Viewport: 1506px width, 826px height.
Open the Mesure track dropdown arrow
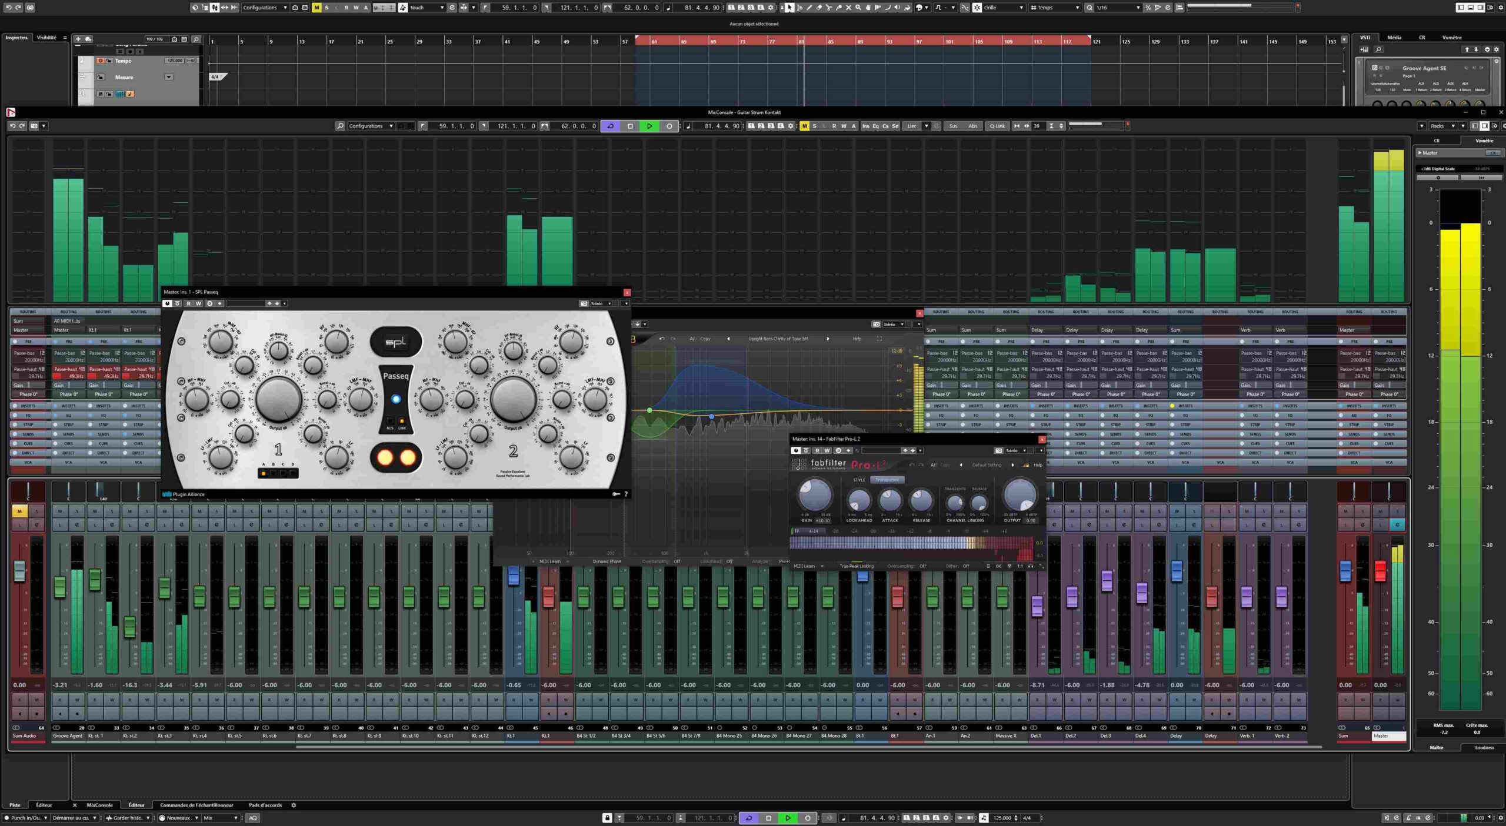tap(169, 77)
